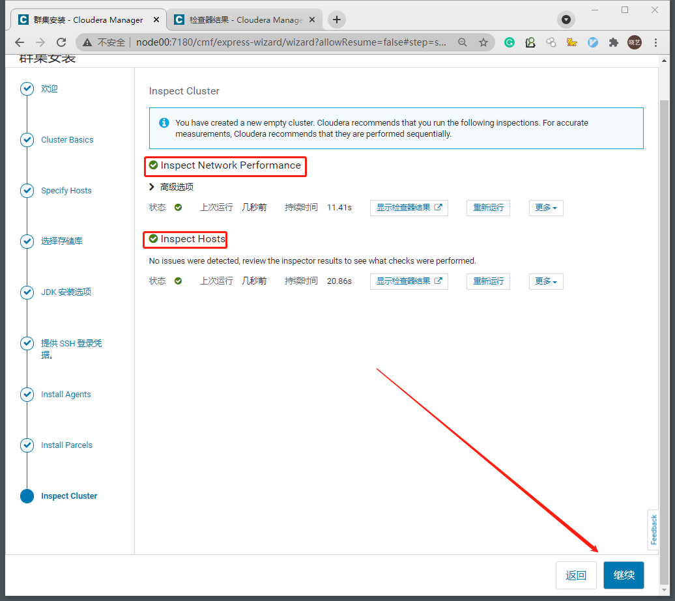Go to the Install Parcels step
675x601 pixels.
click(66, 445)
